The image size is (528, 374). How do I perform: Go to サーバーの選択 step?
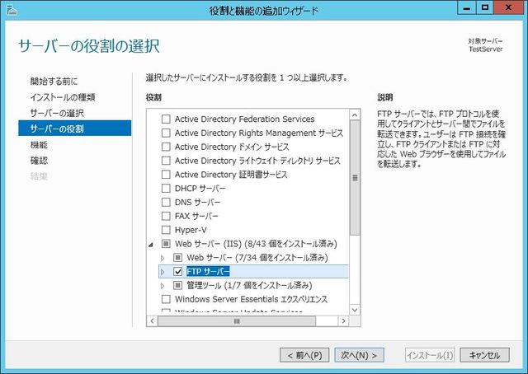tap(57, 113)
